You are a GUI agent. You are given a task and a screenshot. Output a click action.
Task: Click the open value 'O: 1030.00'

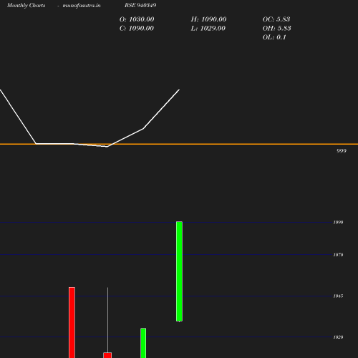pyautogui.click(x=137, y=19)
